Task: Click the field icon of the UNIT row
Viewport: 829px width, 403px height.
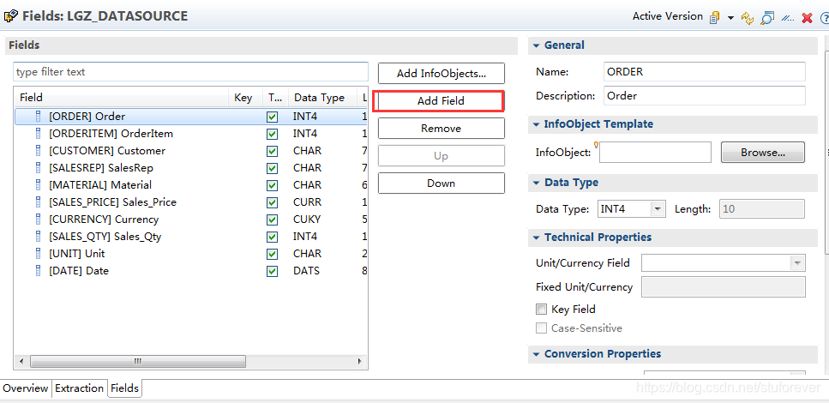Action: 38,253
